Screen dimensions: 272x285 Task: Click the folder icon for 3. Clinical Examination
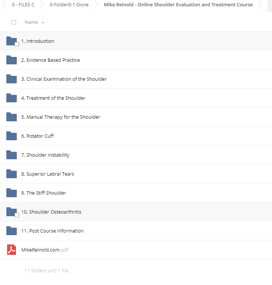point(12,79)
